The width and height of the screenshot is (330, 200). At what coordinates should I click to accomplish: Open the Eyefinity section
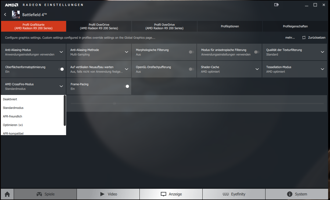(x=234, y=194)
